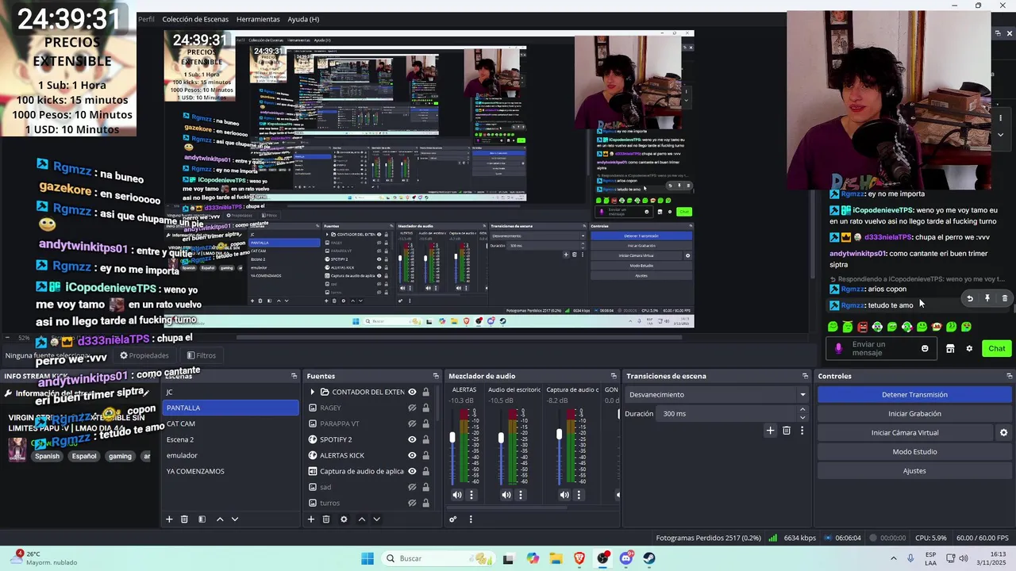The height and width of the screenshot is (571, 1016).
Task: Mute Audio del escritorio channel
Action: pos(506,495)
